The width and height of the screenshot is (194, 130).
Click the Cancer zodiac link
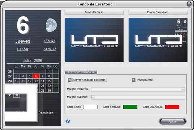point(23,49)
